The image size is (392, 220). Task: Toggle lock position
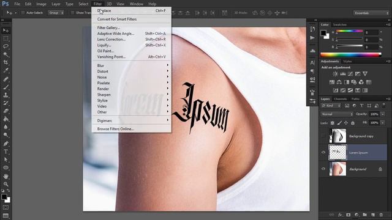pyautogui.click(x=345, y=123)
